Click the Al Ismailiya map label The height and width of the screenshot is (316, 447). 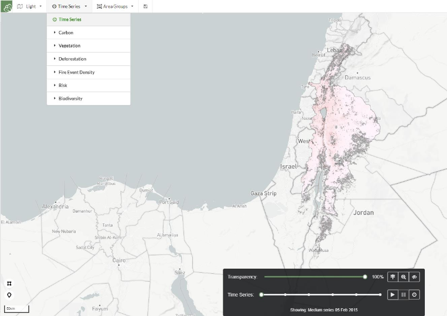click(x=168, y=235)
